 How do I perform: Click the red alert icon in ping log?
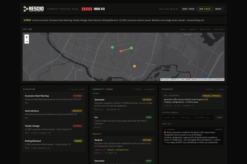click(165, 132)
